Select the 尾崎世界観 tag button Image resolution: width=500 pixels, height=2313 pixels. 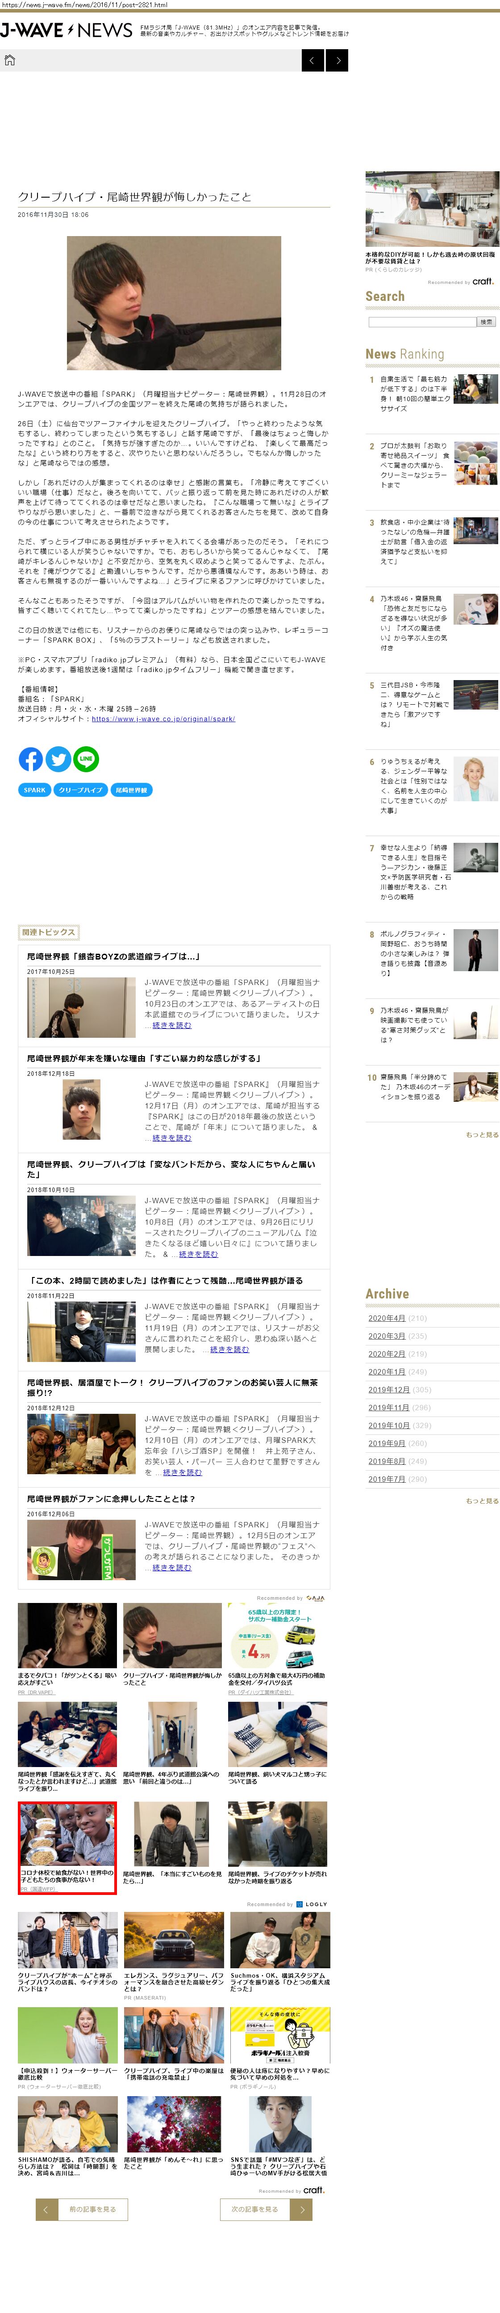[131, 790]
